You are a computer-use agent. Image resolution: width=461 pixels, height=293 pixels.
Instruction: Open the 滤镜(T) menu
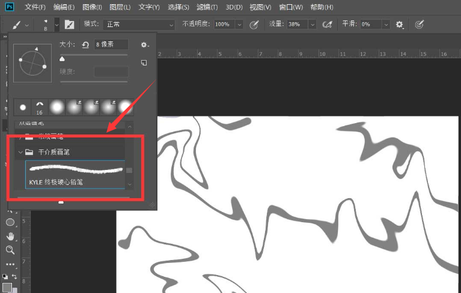pyautogui.click(x=207, y=7)
